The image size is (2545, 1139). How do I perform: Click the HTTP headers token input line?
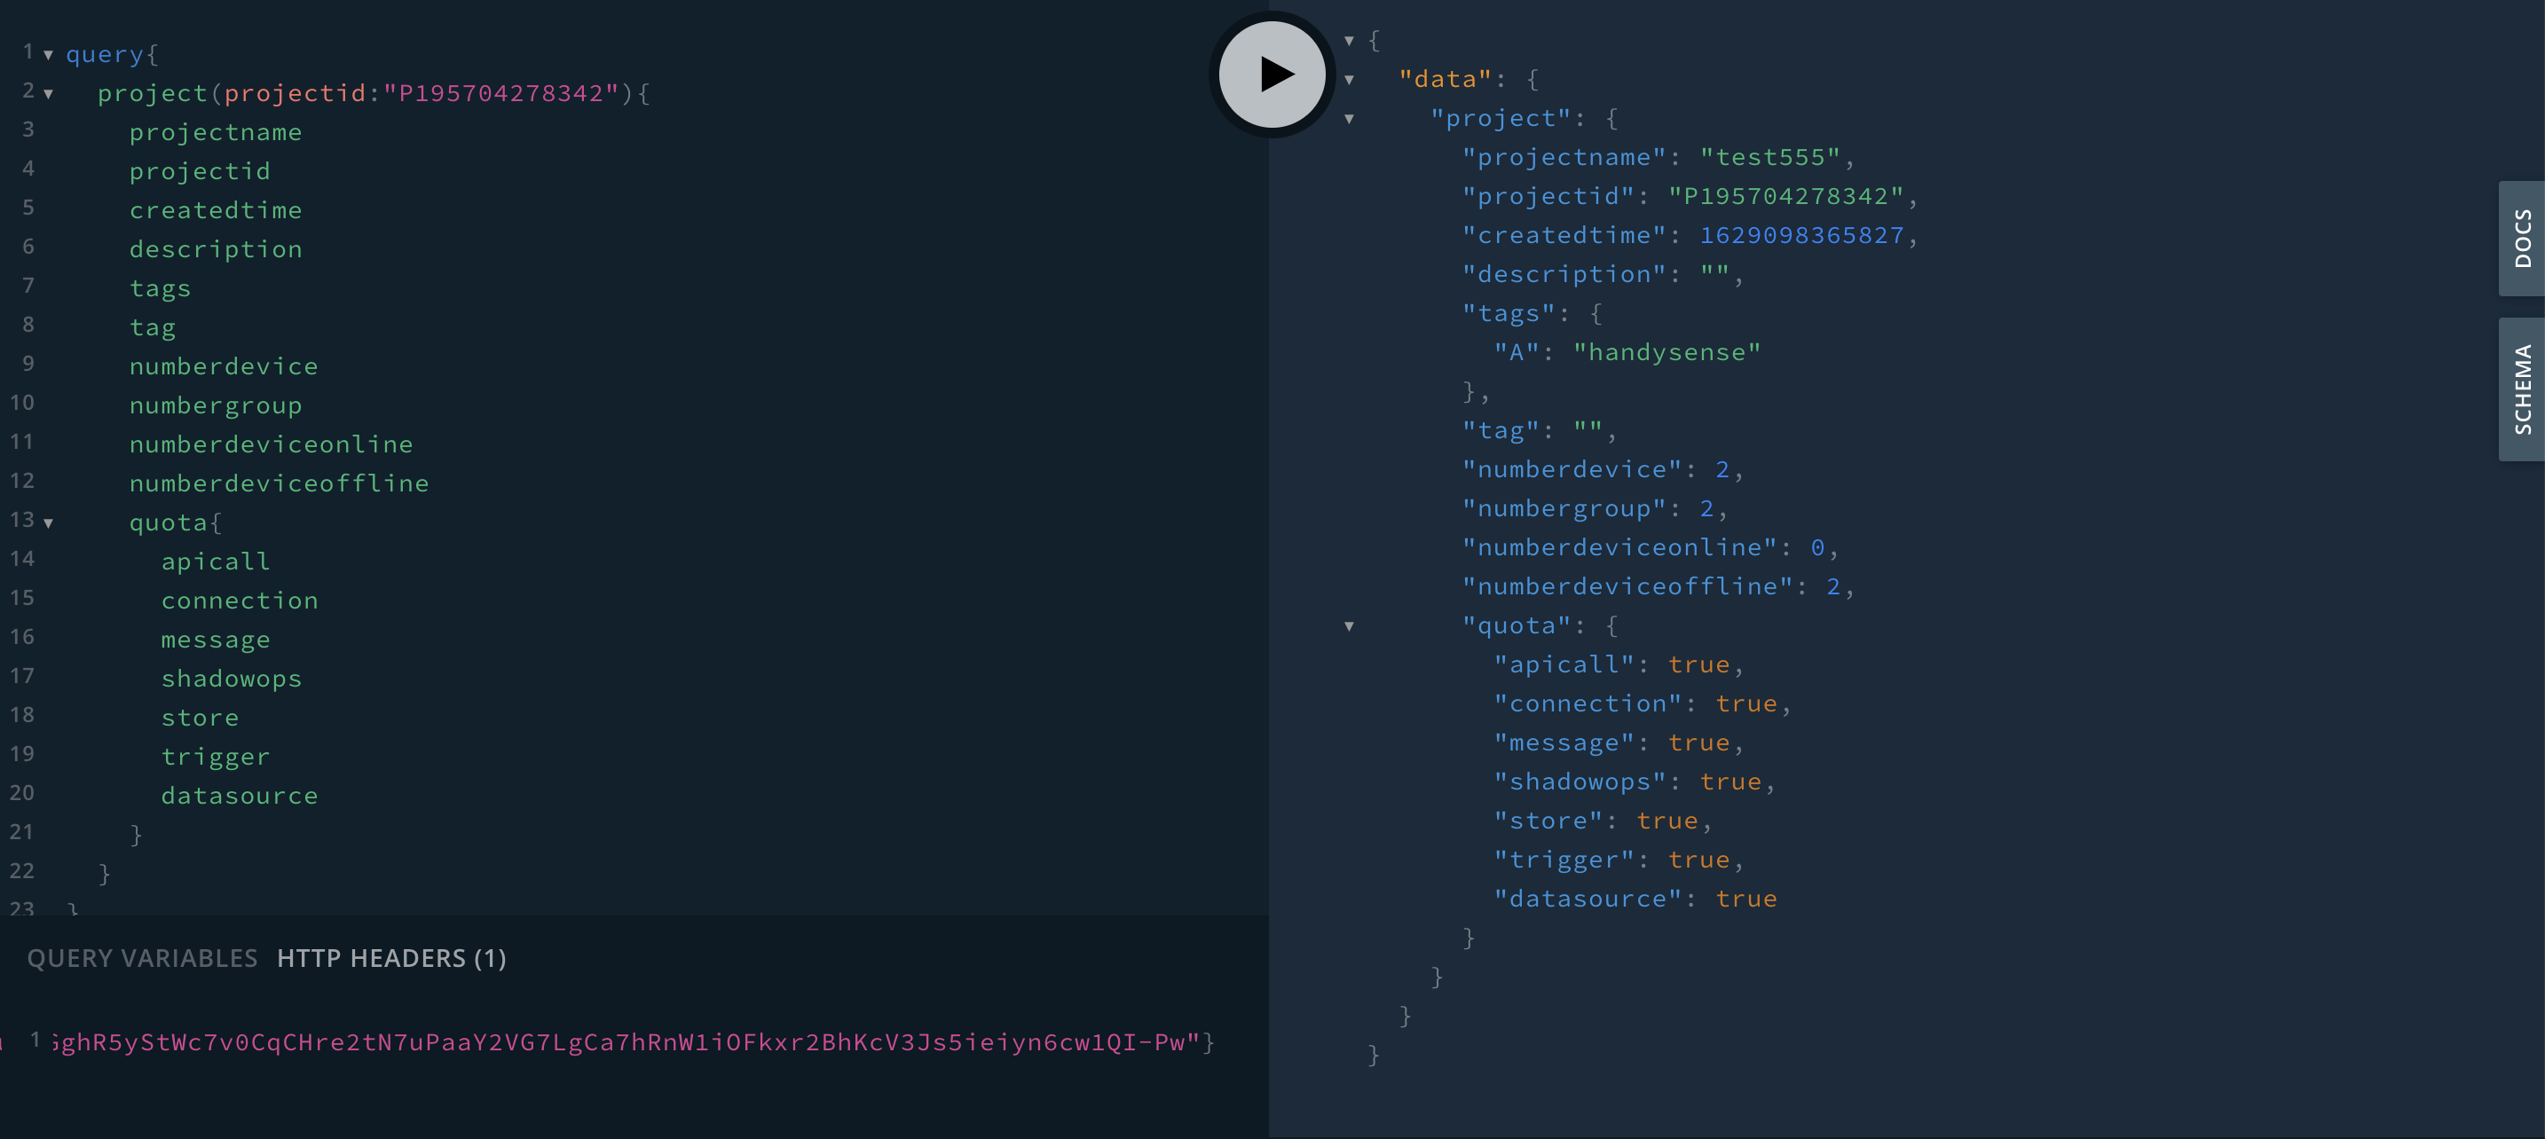tap(633, 1042)
